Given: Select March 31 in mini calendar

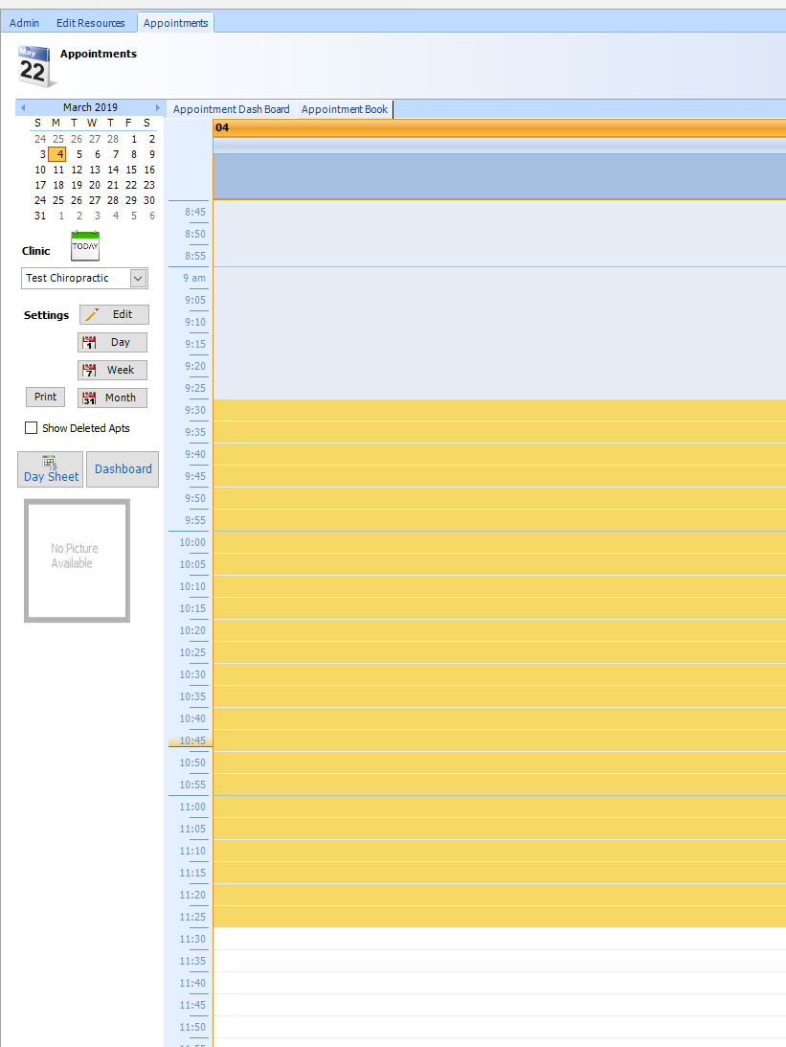Looking at the screenshot, I should click(x=40, y=216).
